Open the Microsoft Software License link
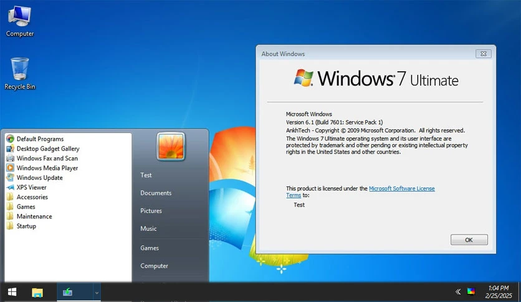Screen dimensions: 521x302 point(402,188)
